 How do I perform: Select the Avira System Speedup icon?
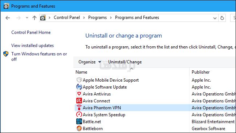(79, 114)
